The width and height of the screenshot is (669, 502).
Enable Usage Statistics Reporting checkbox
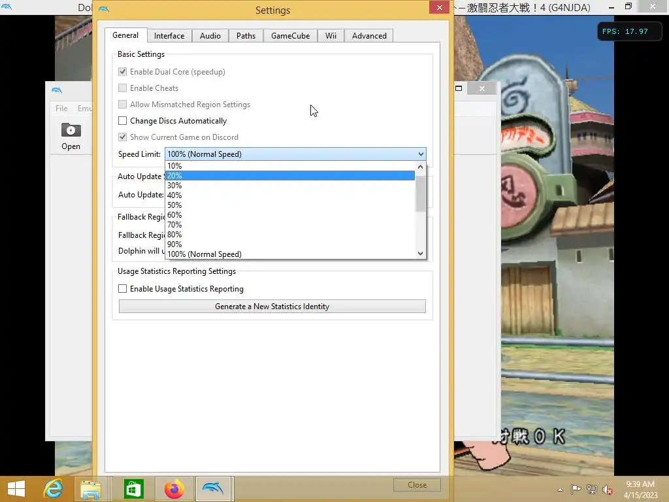tap(122, 289)
